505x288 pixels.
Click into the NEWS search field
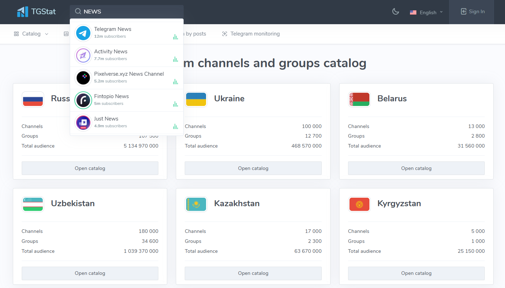(127, 12)
